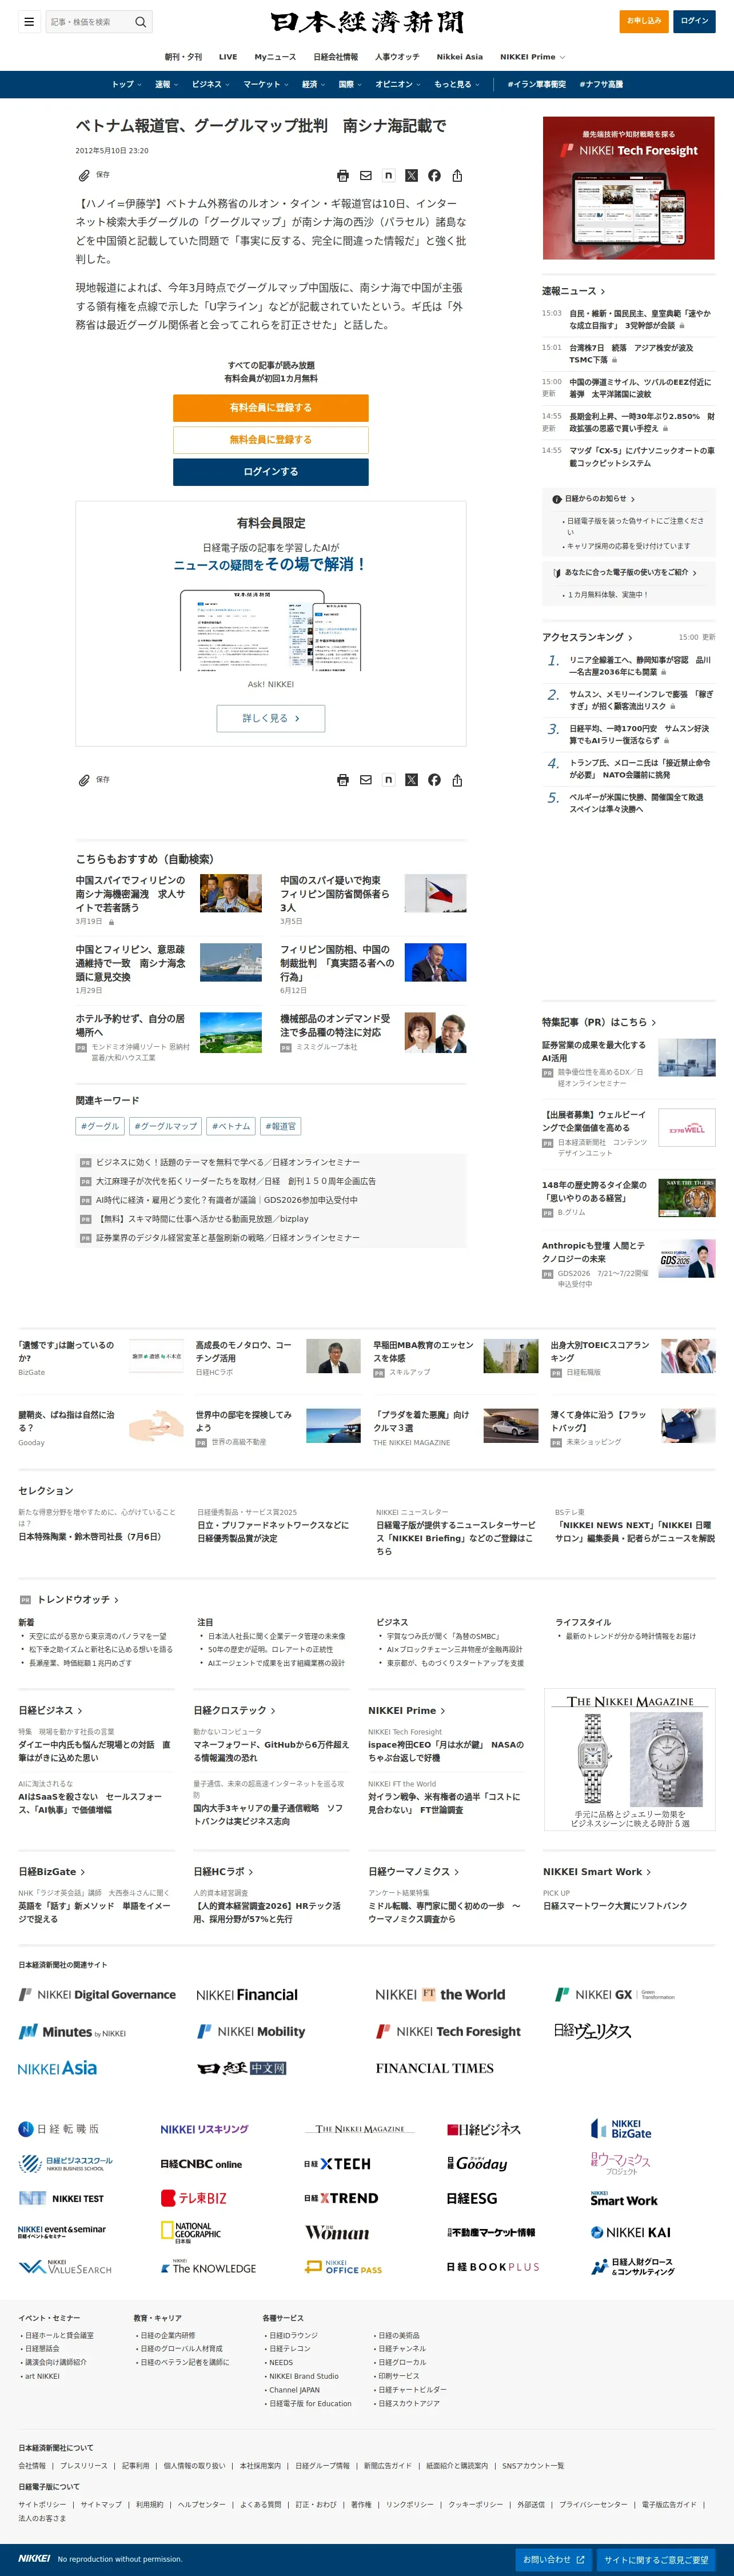Open Myニュース in the top menu
734x2576 pixels.
click(275, 57)
